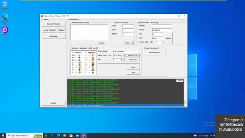
Task: Focus the Send Message Action text area
Action: [89, 32]
